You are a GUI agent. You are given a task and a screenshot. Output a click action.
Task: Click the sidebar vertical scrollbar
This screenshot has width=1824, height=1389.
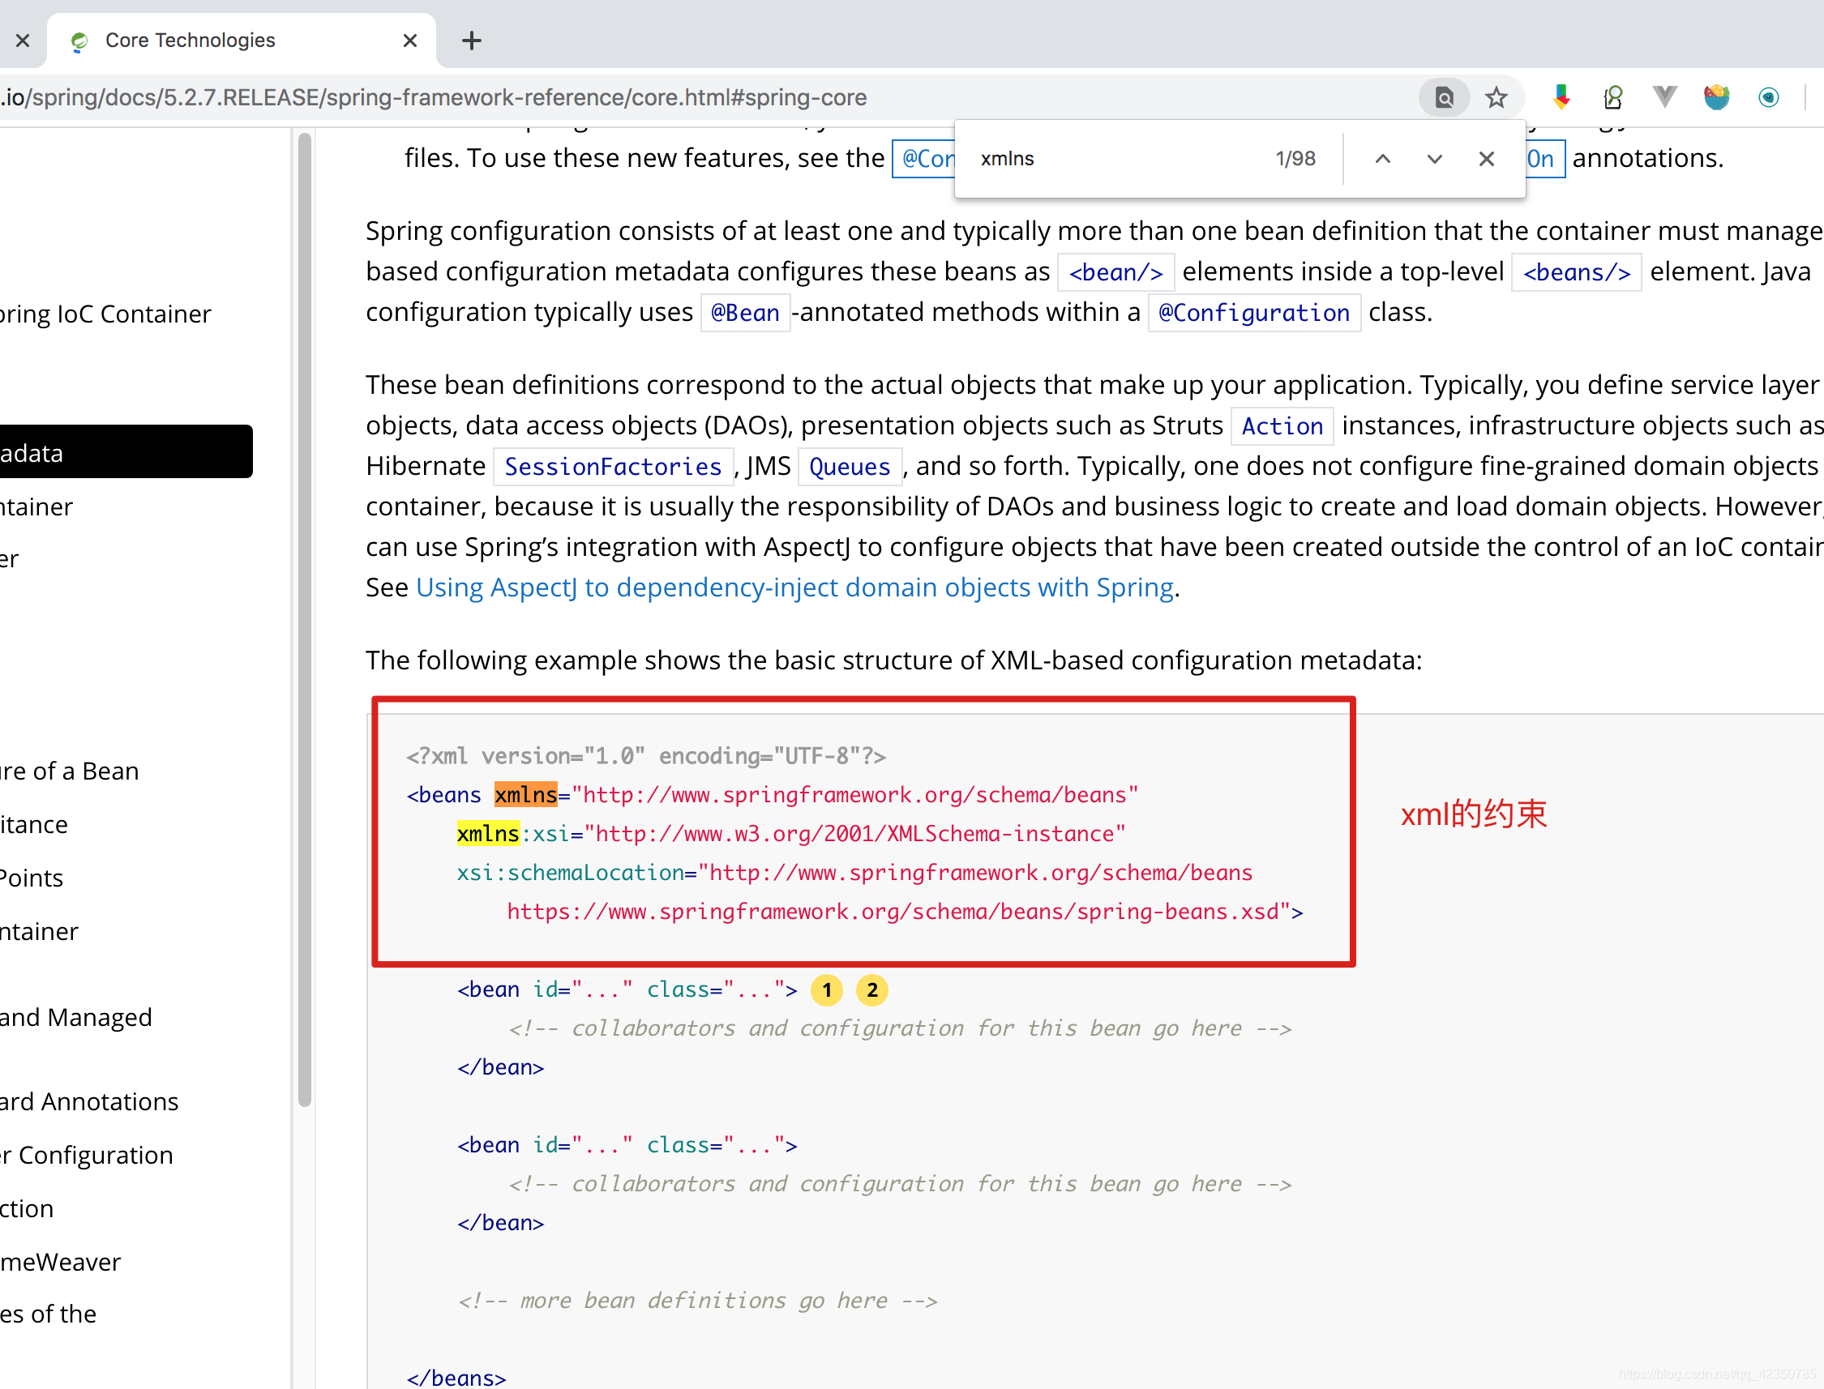coord(304,618)
